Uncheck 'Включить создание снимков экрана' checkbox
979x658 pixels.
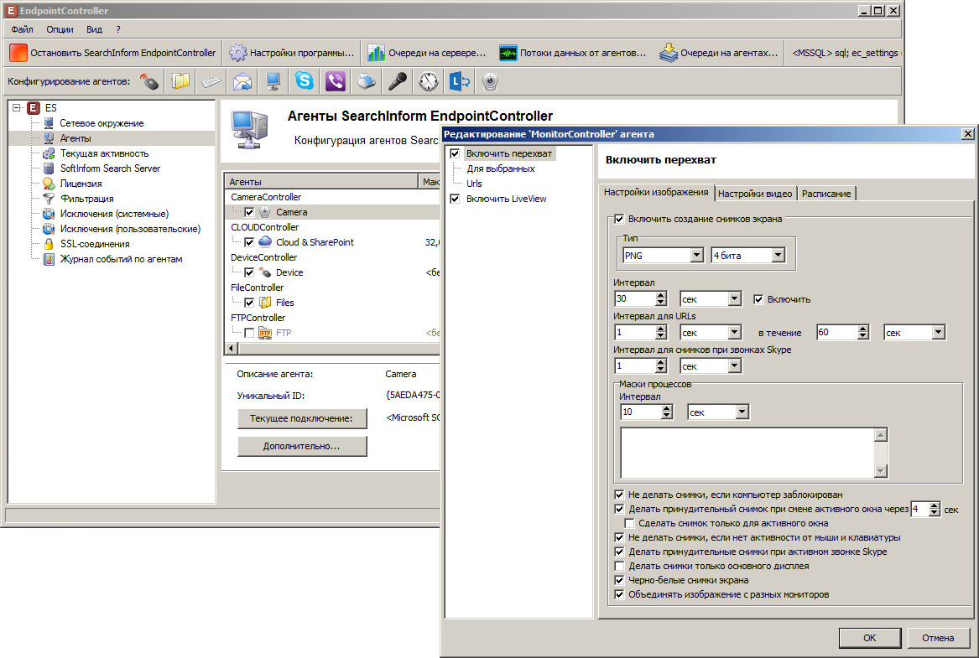pos(620,220)
